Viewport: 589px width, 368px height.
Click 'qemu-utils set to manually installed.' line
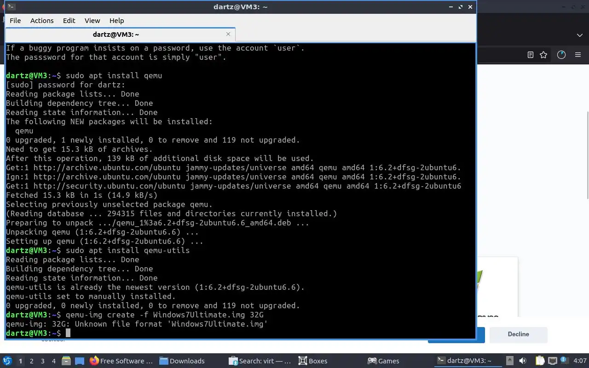point(91,296)
